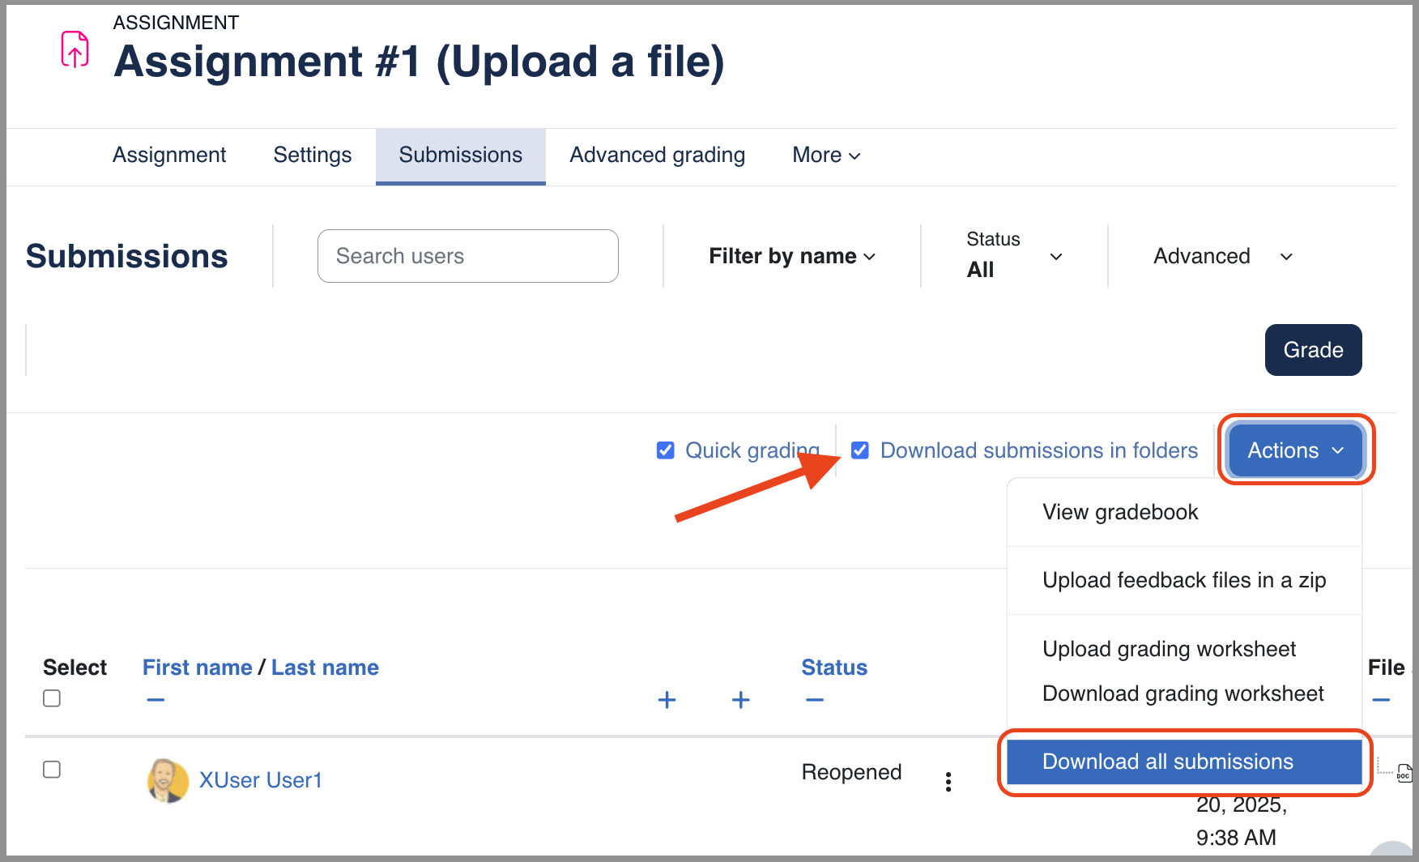The height and width of the screenshot is (862, 1419).
Task: Click the File column header text
Action: 1387,668
